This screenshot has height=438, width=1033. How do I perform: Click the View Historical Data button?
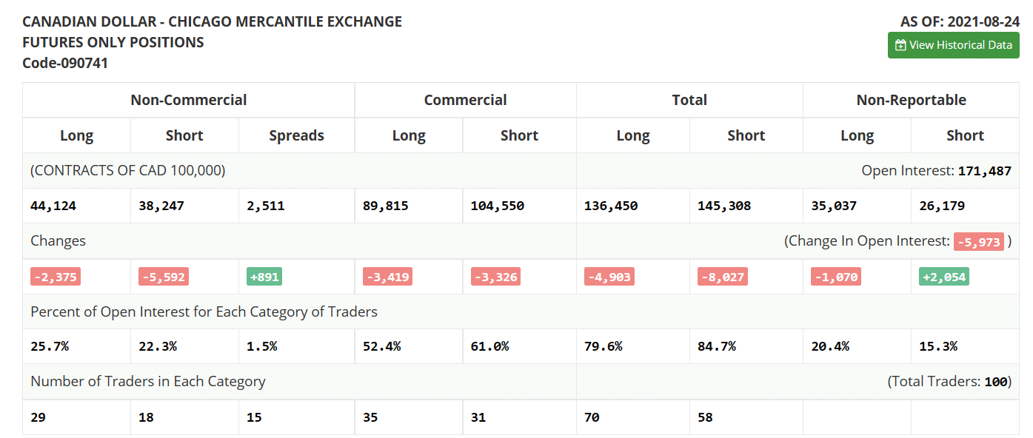tap(954, 45)
